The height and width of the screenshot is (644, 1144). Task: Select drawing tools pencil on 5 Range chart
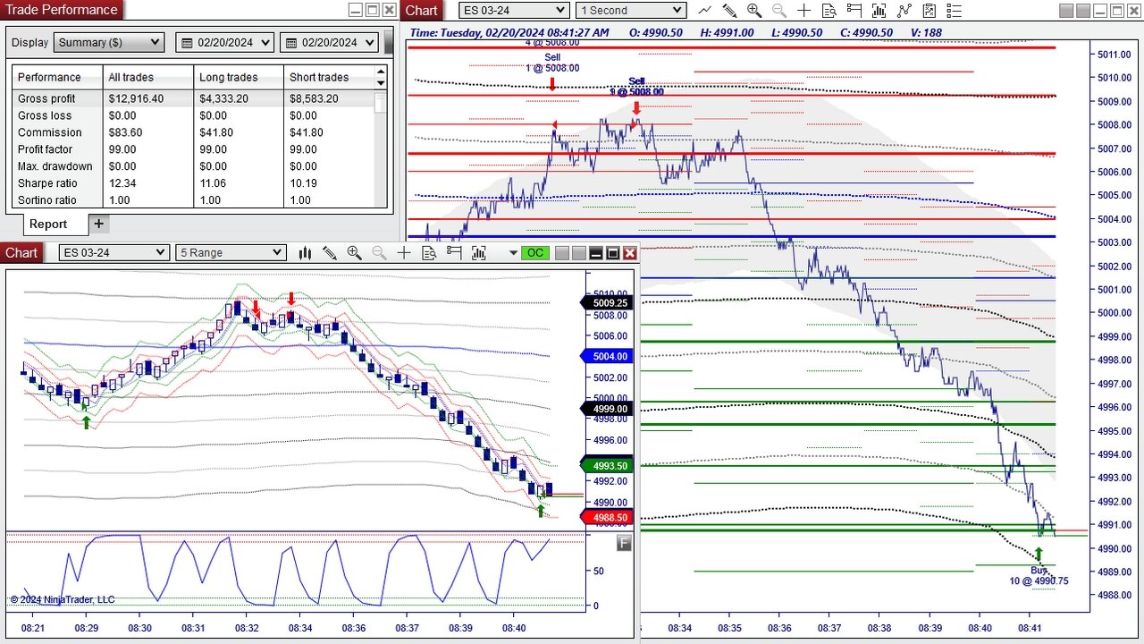[330, 253]
